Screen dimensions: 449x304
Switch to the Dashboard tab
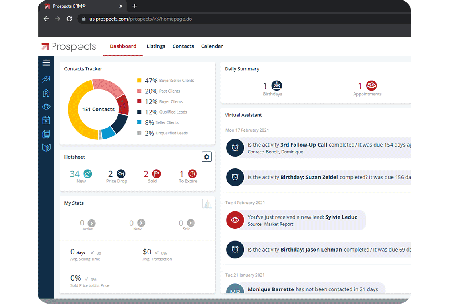tap(123, 46)
